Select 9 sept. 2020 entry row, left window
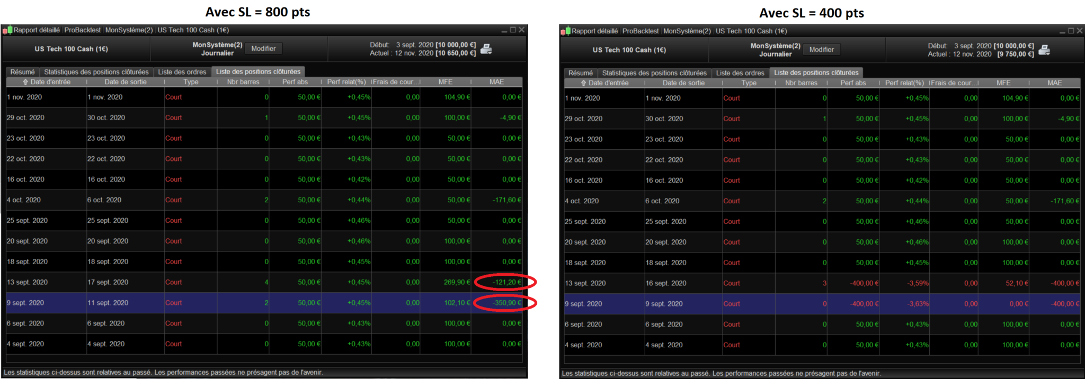 (x=264, y=303)
